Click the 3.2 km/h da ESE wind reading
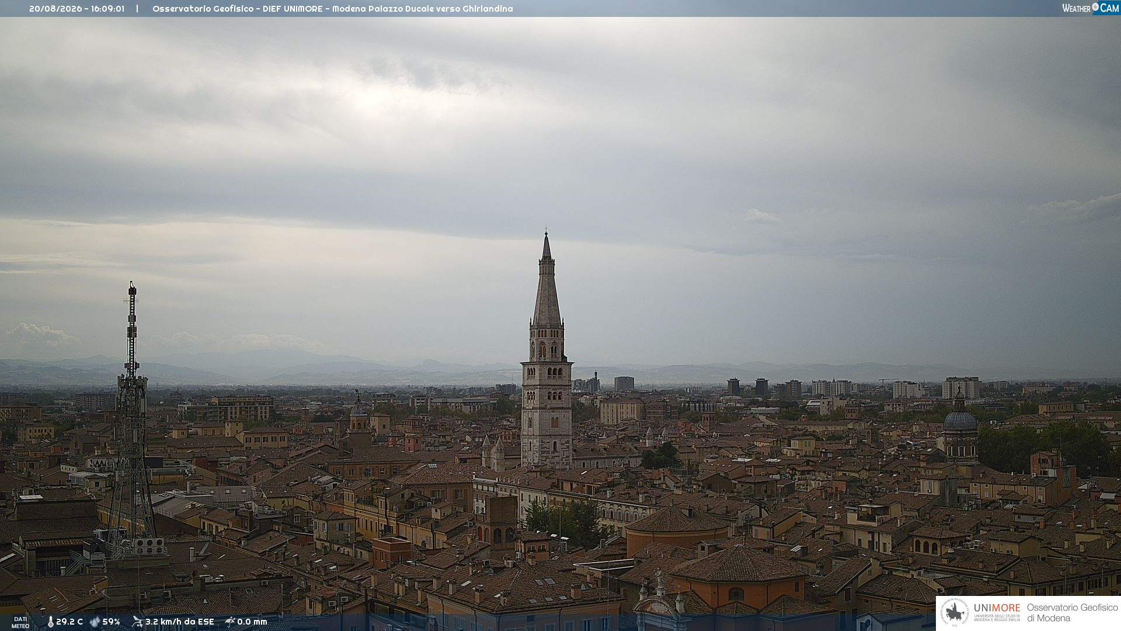The width and height of the screenshot is (1121, 631). point(180,622)
